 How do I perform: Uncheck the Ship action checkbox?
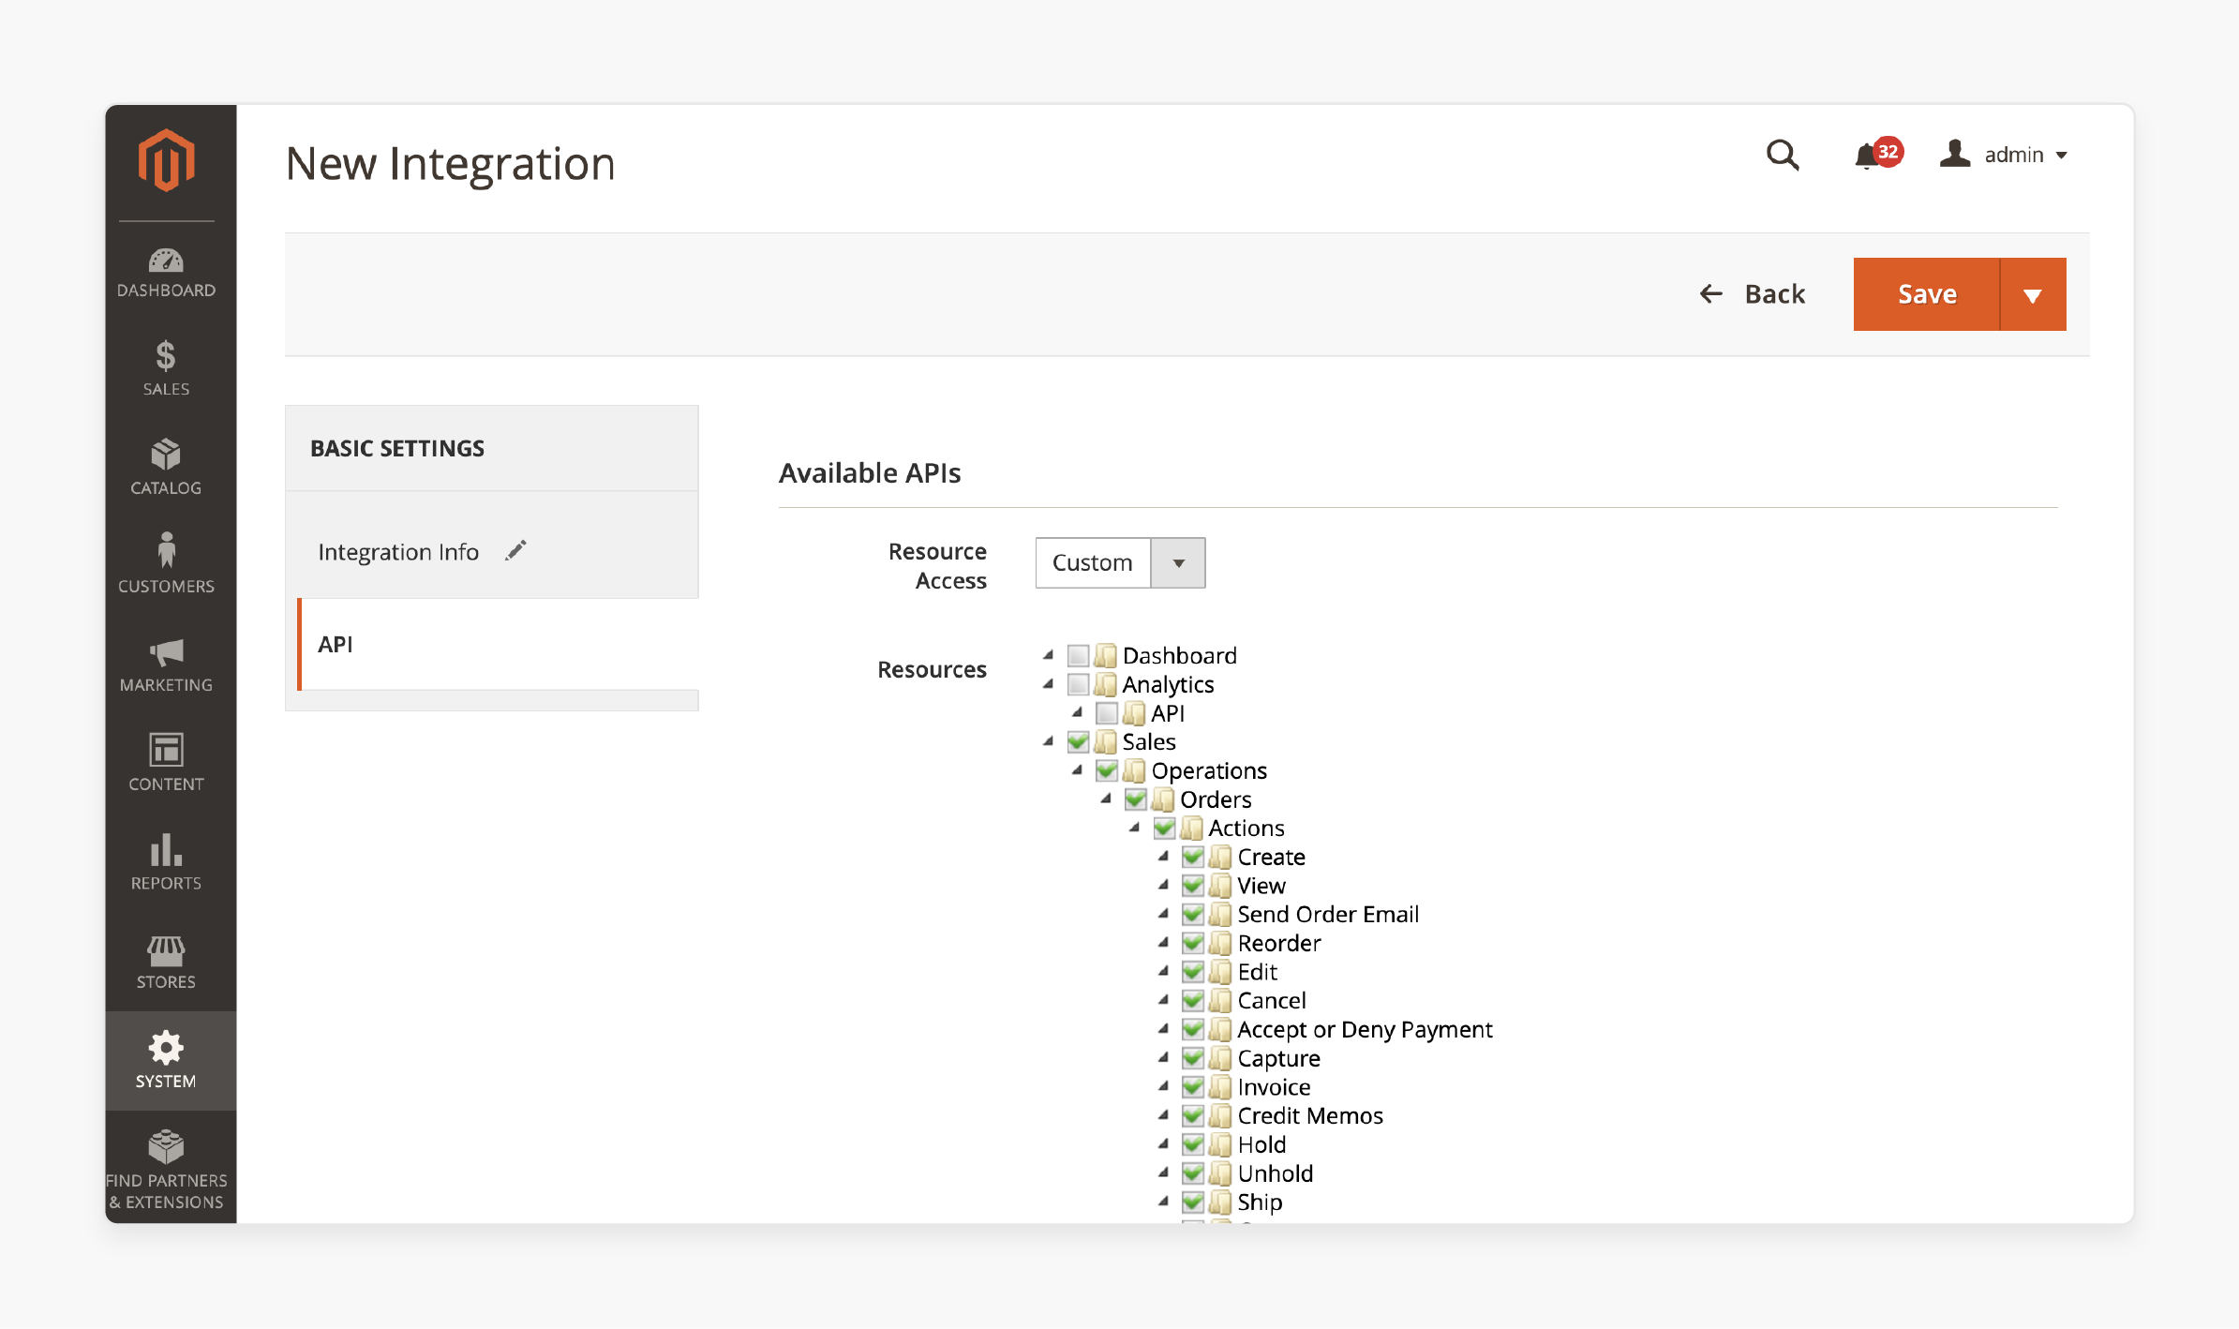pos(1193,1202)
